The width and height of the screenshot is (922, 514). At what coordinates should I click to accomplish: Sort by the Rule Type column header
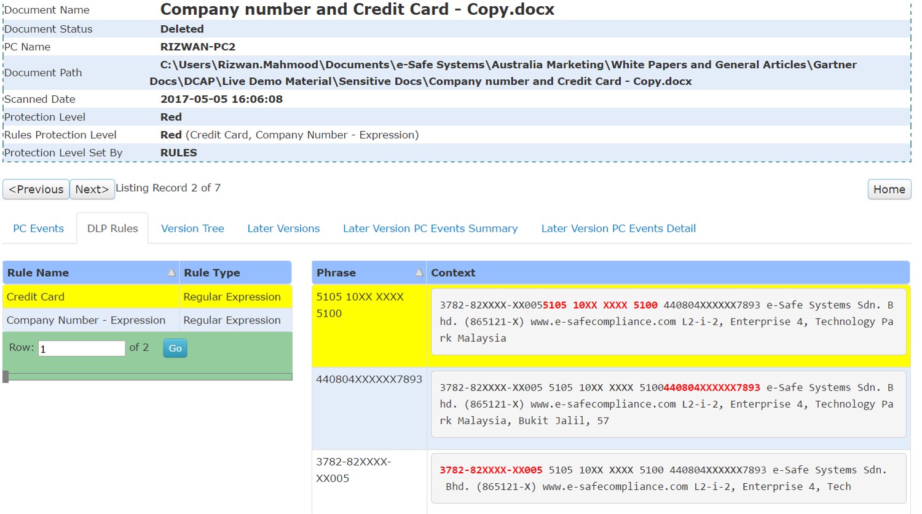coord(212,272)
